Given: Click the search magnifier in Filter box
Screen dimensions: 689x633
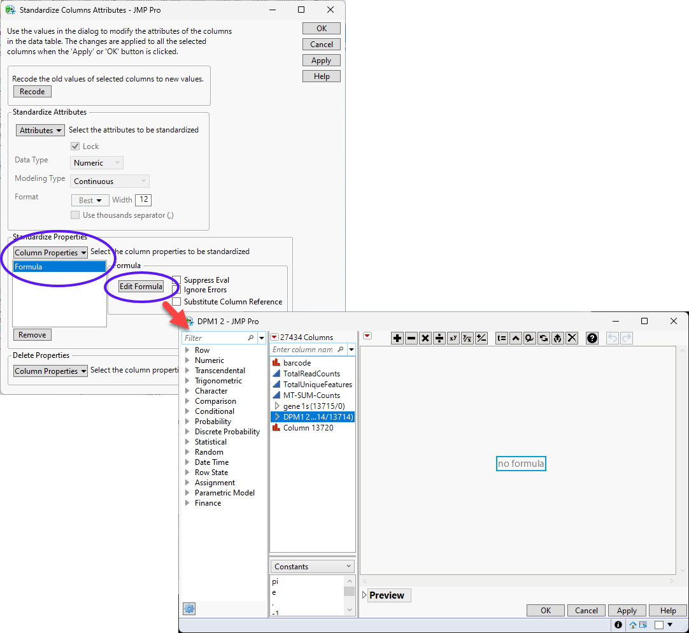Looking at the screenshot, I should (x=251, y=338).
